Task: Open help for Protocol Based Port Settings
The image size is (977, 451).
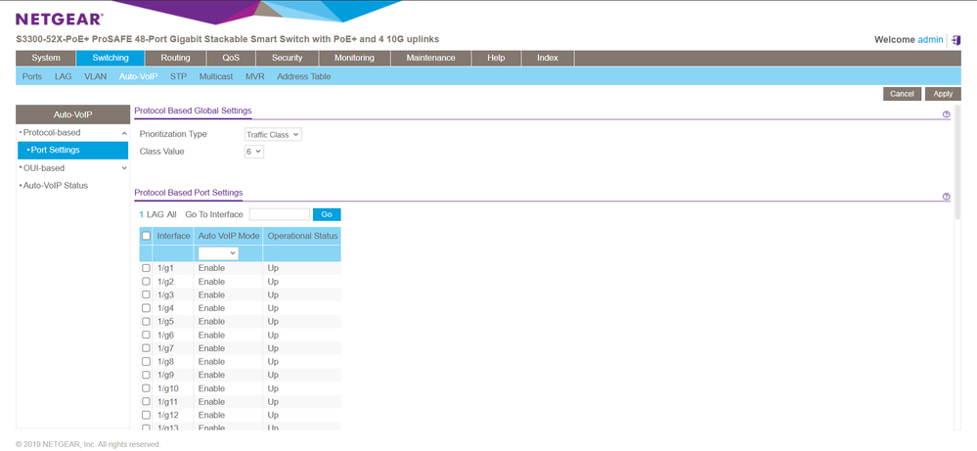Action: 947,197
